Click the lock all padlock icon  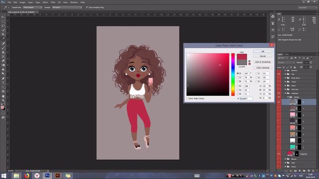tap(295, 68)
